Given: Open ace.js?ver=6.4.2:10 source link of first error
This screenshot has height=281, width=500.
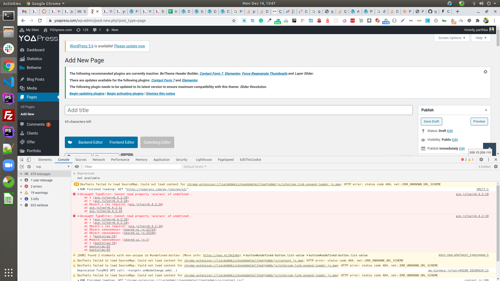Looking at the screenshot, I should 472,194.
